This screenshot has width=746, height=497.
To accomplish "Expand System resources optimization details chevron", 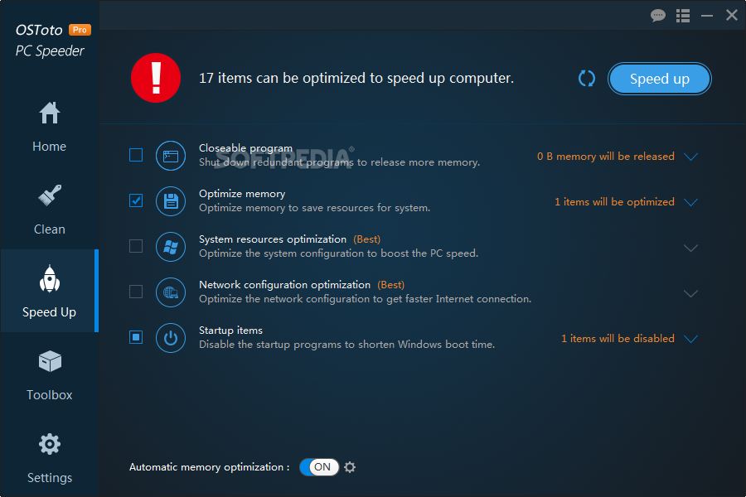I will click(x=690, y=248).
